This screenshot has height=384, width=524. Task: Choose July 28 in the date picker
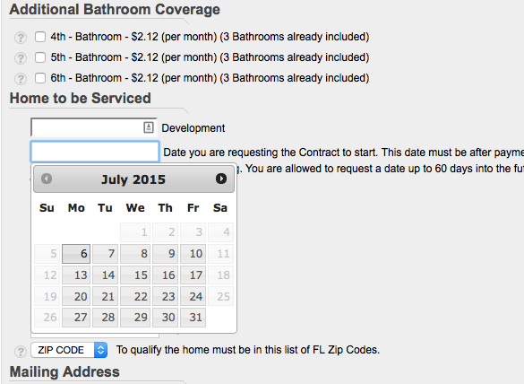click(106, 318)
